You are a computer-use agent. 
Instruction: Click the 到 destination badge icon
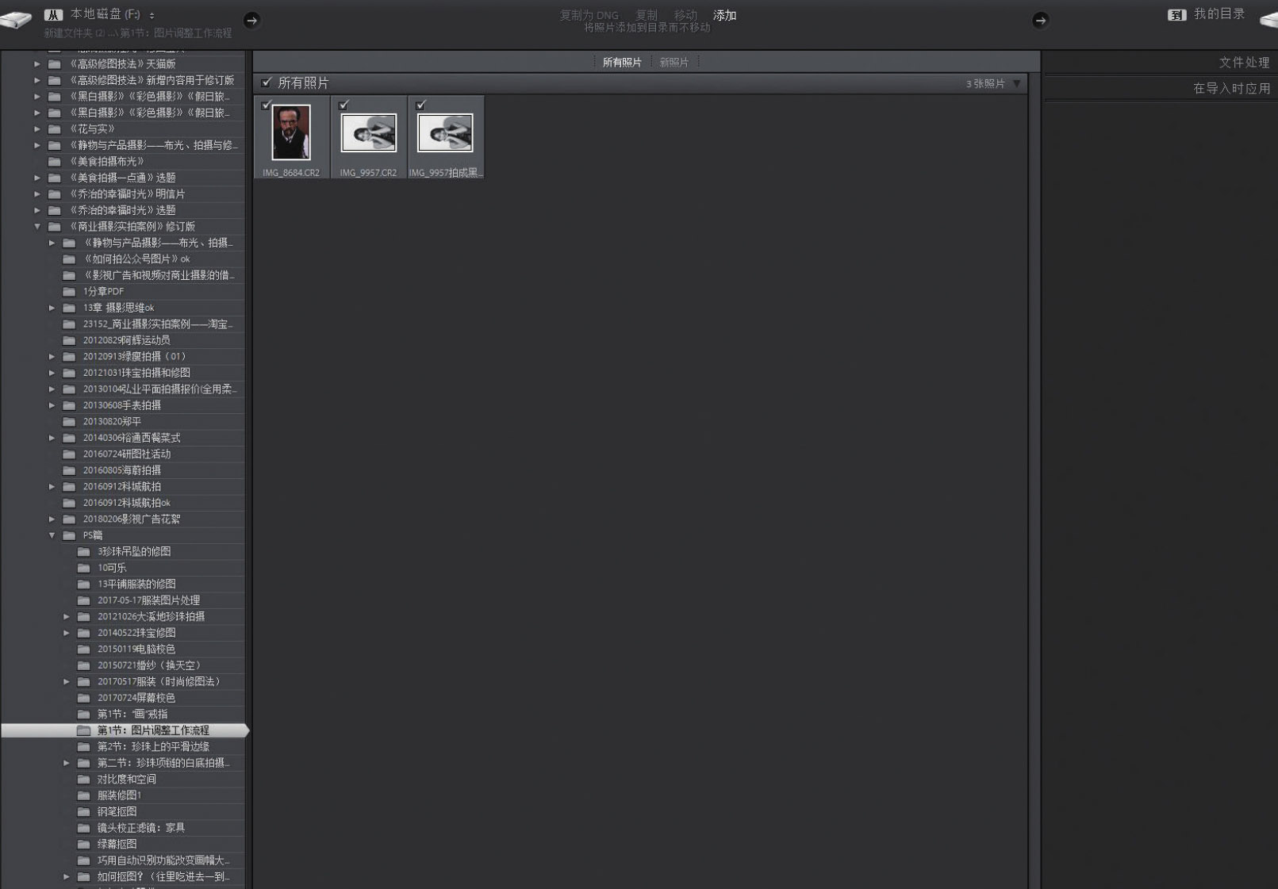(1176, 15)
